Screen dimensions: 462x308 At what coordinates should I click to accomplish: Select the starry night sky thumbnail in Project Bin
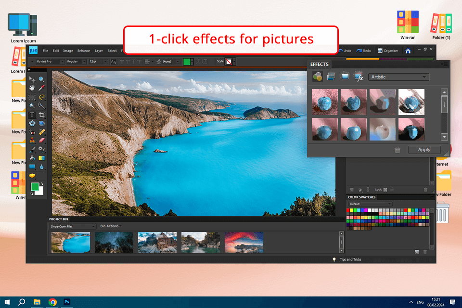coord(114,242)
